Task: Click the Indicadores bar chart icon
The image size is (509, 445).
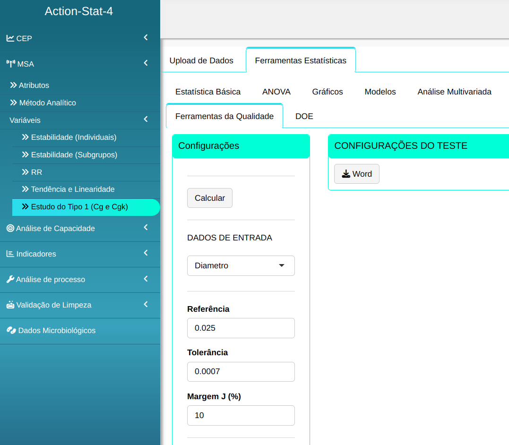Action: click(x=10, y=254)
